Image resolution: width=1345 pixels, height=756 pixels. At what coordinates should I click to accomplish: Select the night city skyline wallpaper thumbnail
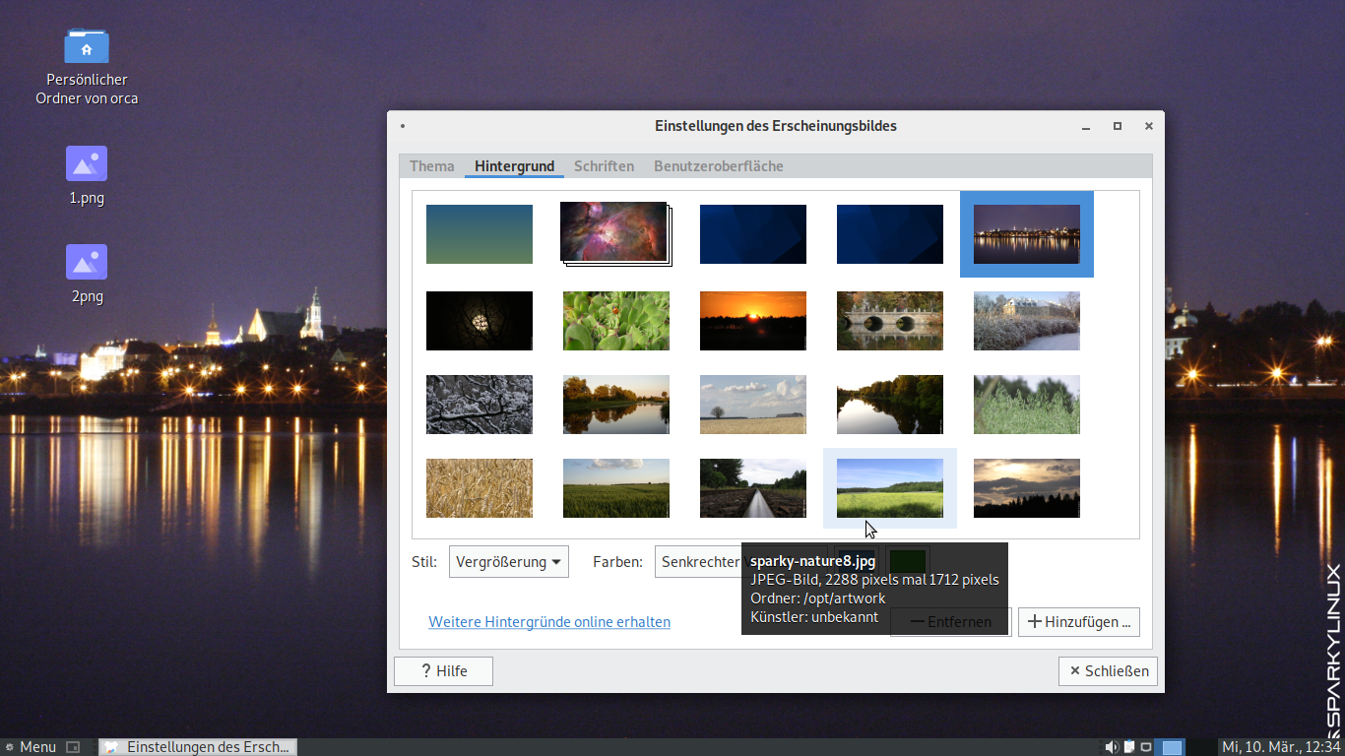tap(1027, 234)
